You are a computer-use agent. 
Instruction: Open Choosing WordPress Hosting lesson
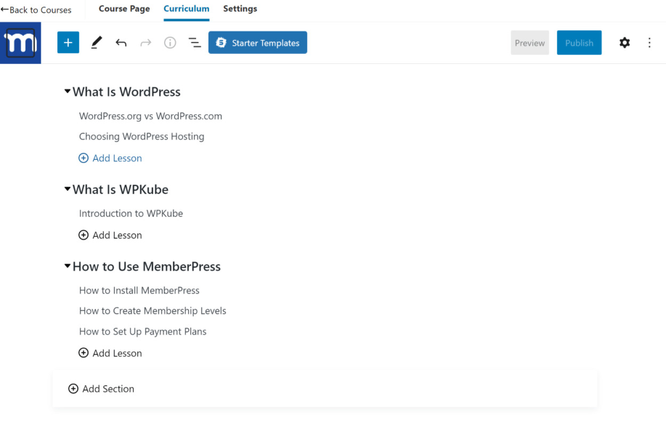coord(142,136)
